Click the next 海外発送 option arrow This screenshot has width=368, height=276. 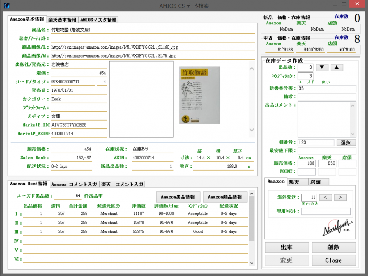tap(340, 197)
